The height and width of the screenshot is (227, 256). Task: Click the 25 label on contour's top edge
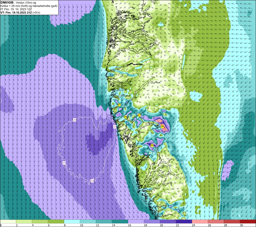(74, 120)
